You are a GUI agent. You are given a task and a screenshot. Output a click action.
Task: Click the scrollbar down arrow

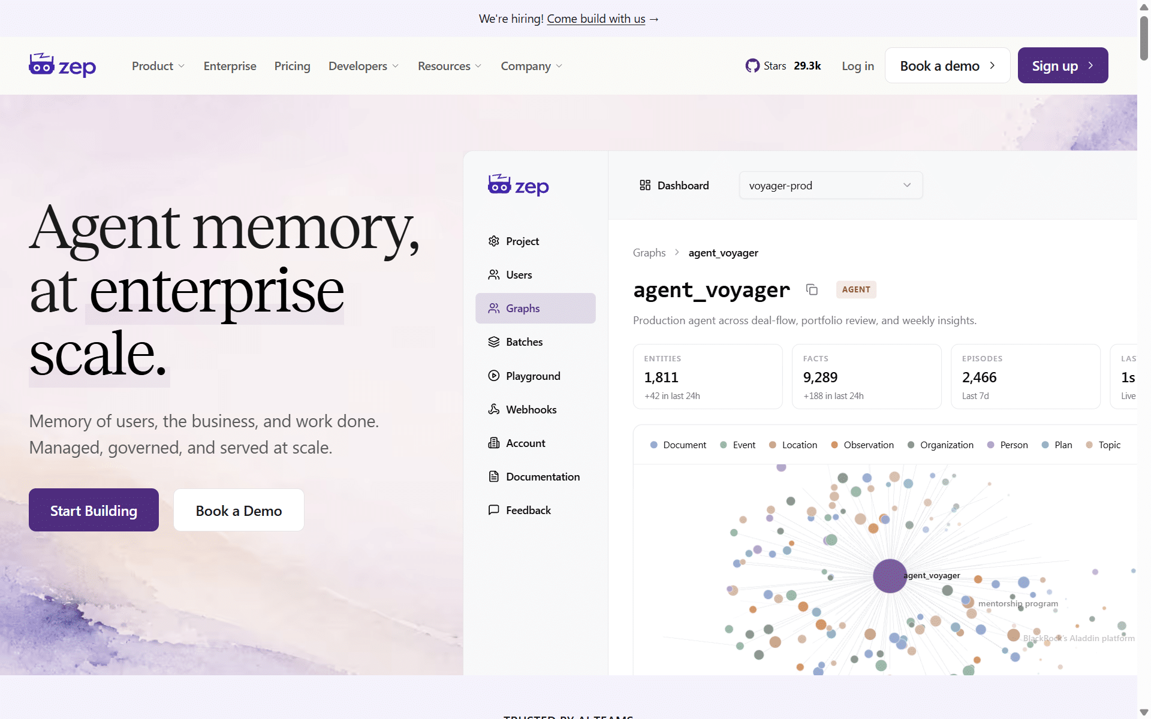point(1144,712)
